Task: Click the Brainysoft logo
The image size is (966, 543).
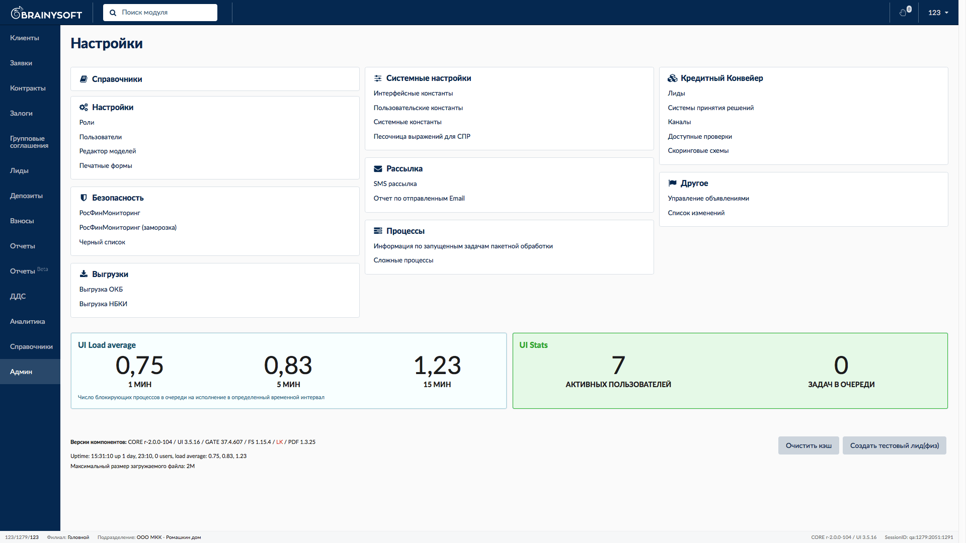Action: (x=46, y=13)
